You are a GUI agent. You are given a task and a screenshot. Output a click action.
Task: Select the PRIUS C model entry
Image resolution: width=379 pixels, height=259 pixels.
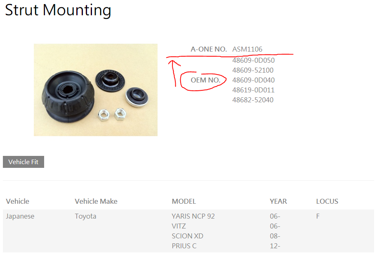coord(184,246)
